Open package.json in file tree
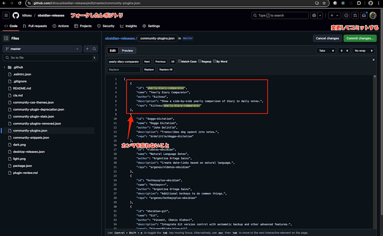The height and width of the screenshot is (236, 383). click(x=23, y=166)
